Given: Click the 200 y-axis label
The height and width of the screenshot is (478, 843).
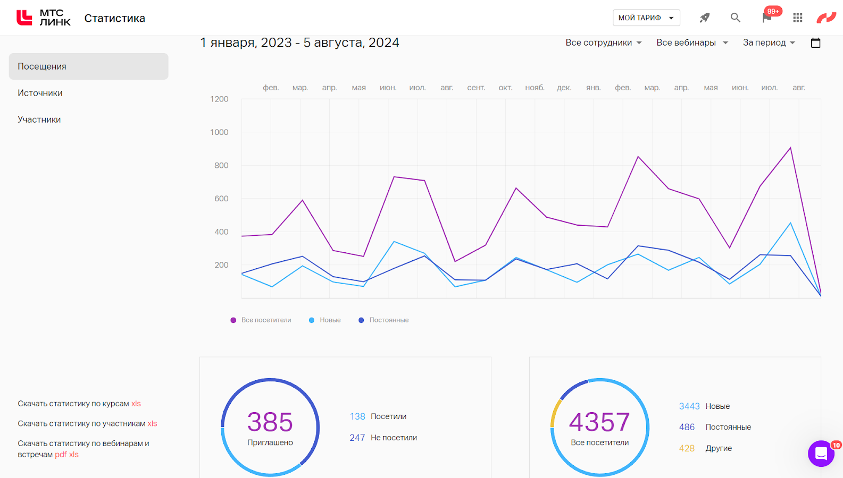Looking at the screenshot, I should click(221, 265).
